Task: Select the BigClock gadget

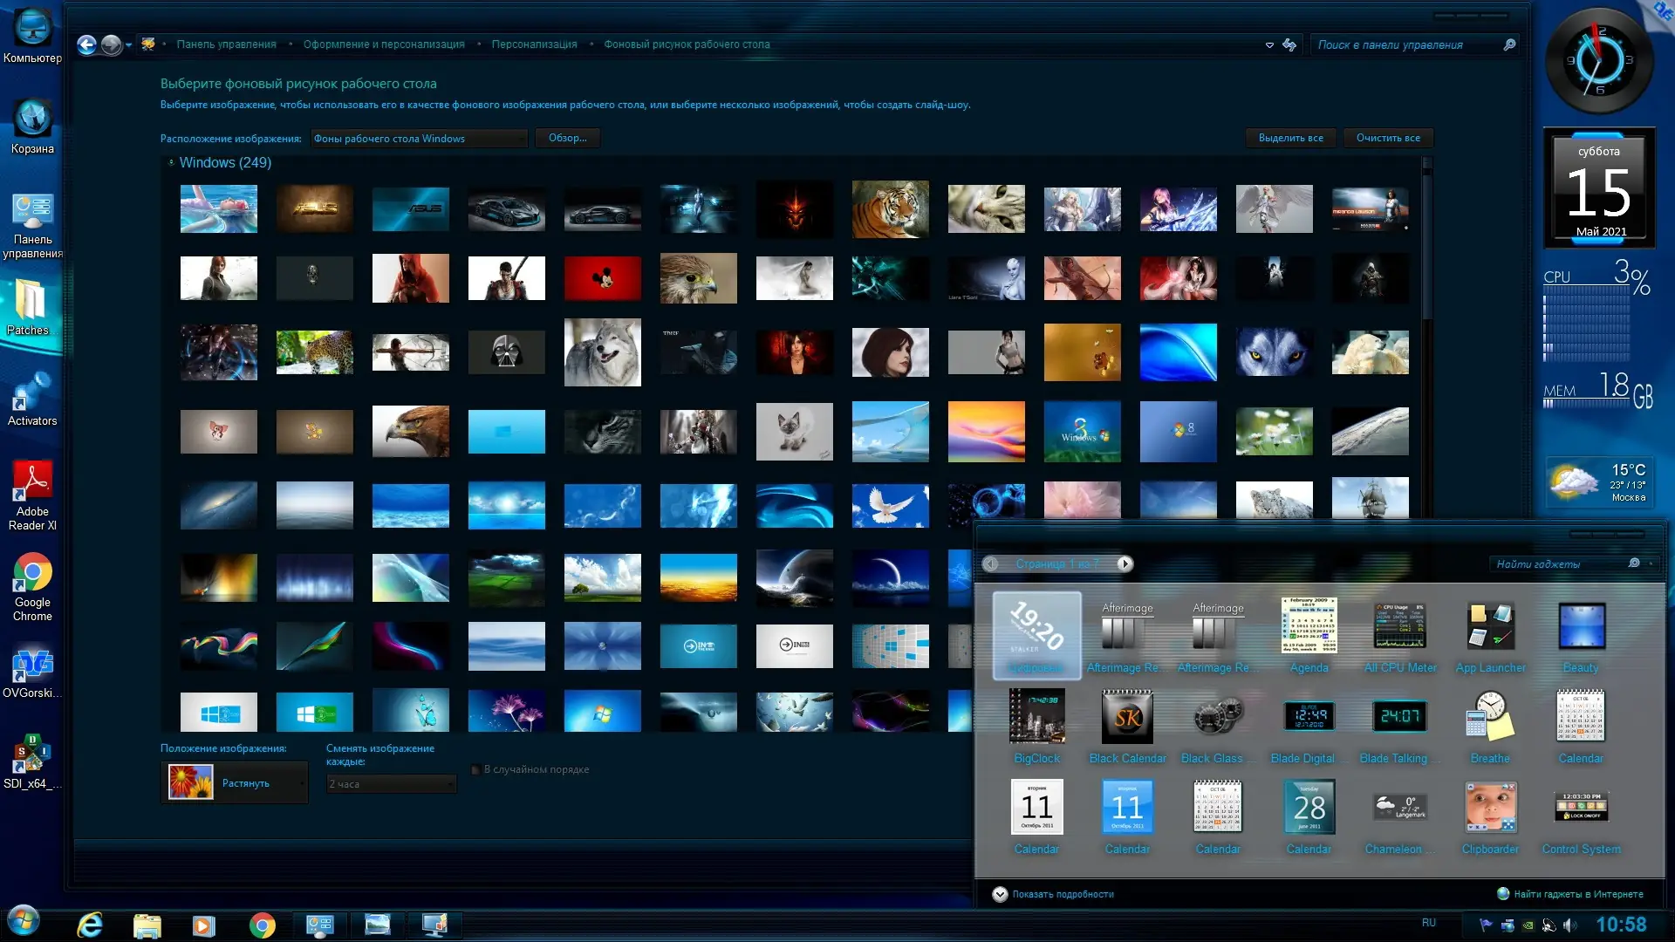Action: pos(1036,719)
